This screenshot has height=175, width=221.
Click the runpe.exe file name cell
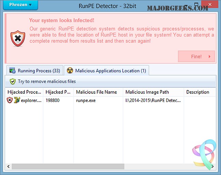click(x=86, y=101)
